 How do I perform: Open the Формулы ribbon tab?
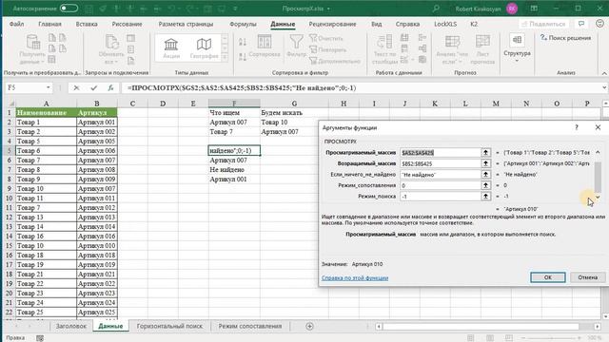point(243,24)
